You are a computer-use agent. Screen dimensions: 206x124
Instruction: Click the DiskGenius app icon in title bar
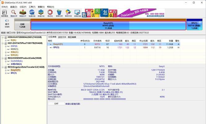point(2,2)
